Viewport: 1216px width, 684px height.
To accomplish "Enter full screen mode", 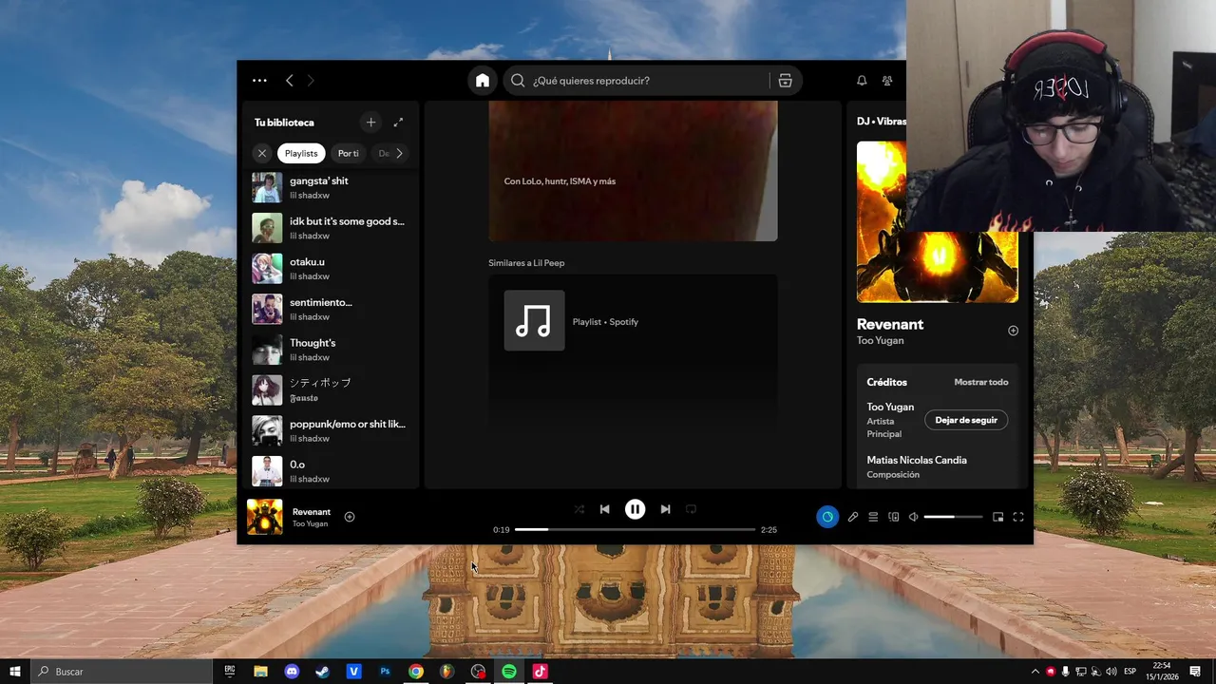I will pyautogui.click(x=1018, y=517).
